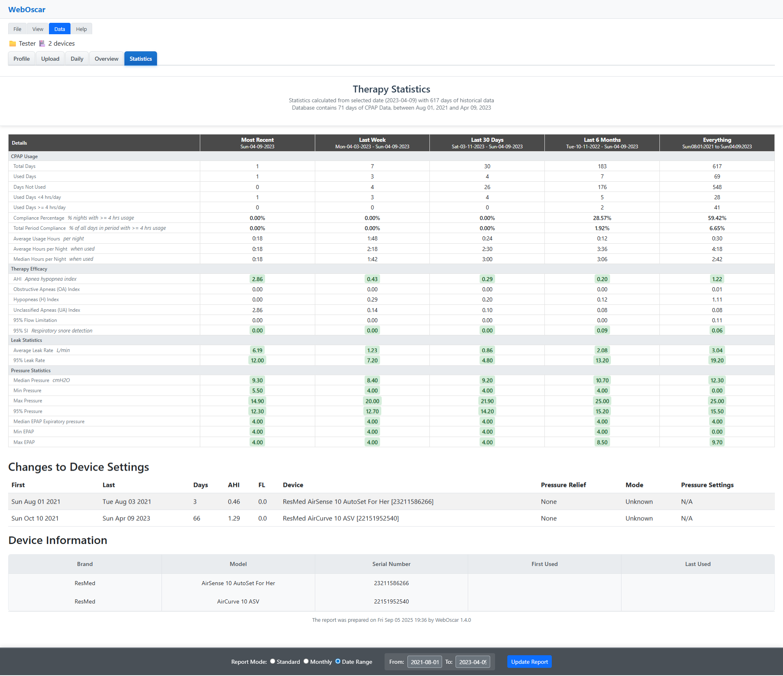Select the Monthly report mode radio

click(x=306, y=661)
